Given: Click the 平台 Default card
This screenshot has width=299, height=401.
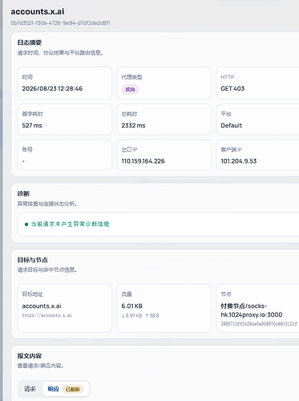Looking at the screenshot, I should coord(257,119).
